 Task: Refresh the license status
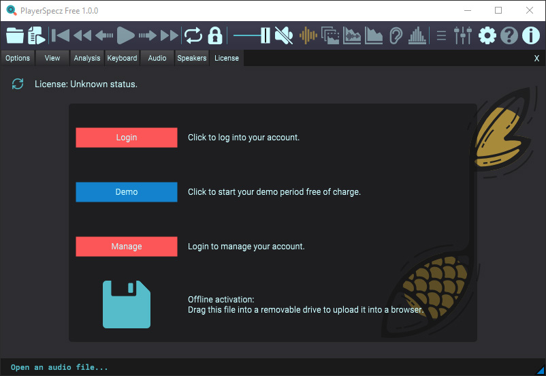click(18, 84)
